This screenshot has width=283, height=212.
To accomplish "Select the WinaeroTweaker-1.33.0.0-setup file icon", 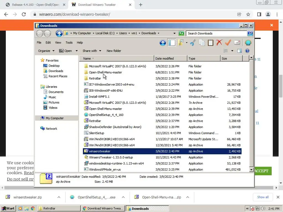I will [86, 157].
